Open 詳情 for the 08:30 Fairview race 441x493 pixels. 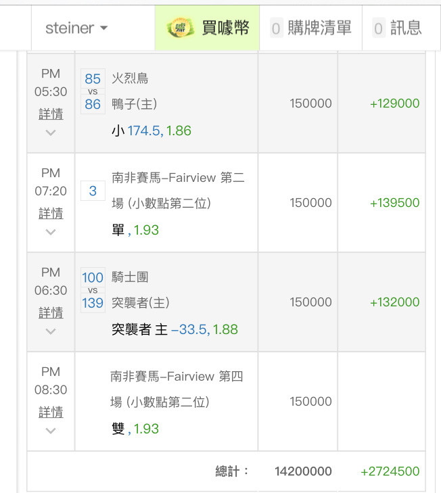click(x=51, y=412)
